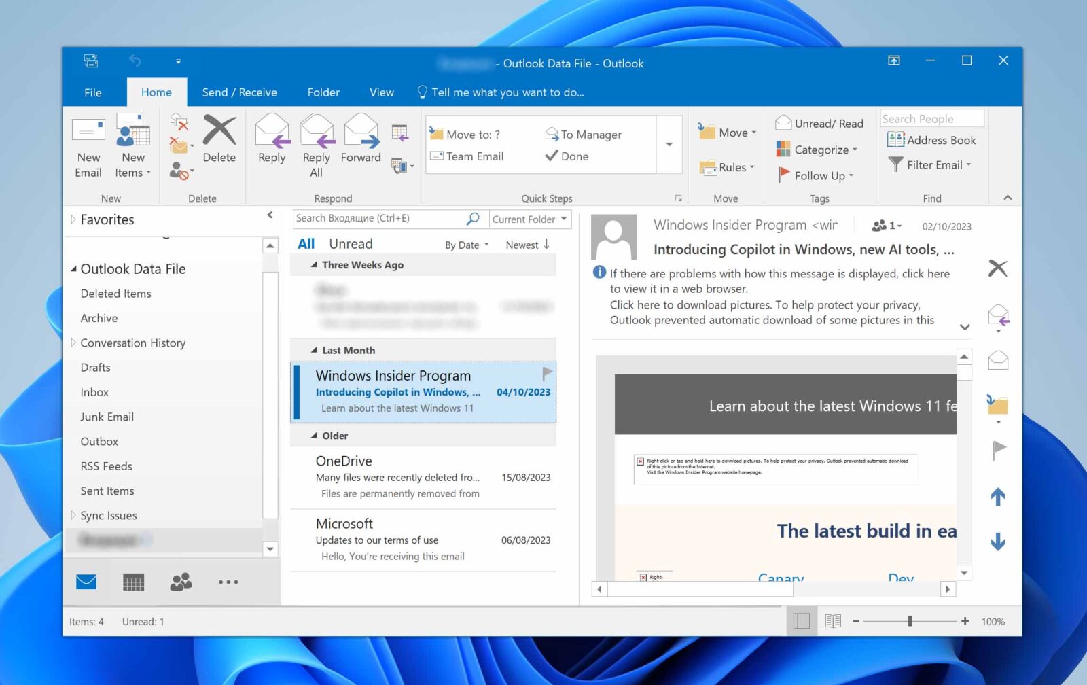Click the search magnifier in the message list
This screenshot has height=685, width=1087.
[471, 219]
